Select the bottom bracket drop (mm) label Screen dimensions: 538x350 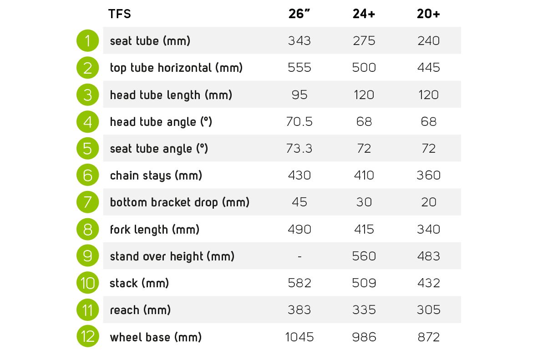coord(179,202)
